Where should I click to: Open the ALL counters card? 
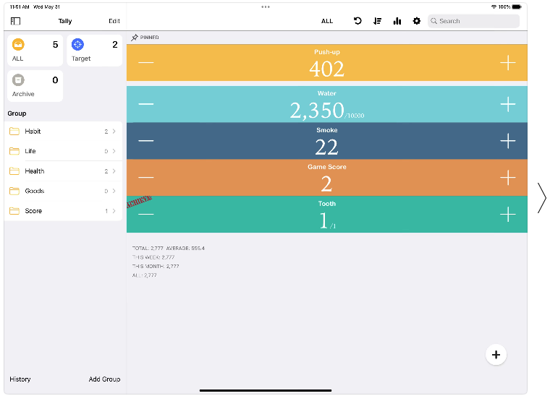[35, 51]
